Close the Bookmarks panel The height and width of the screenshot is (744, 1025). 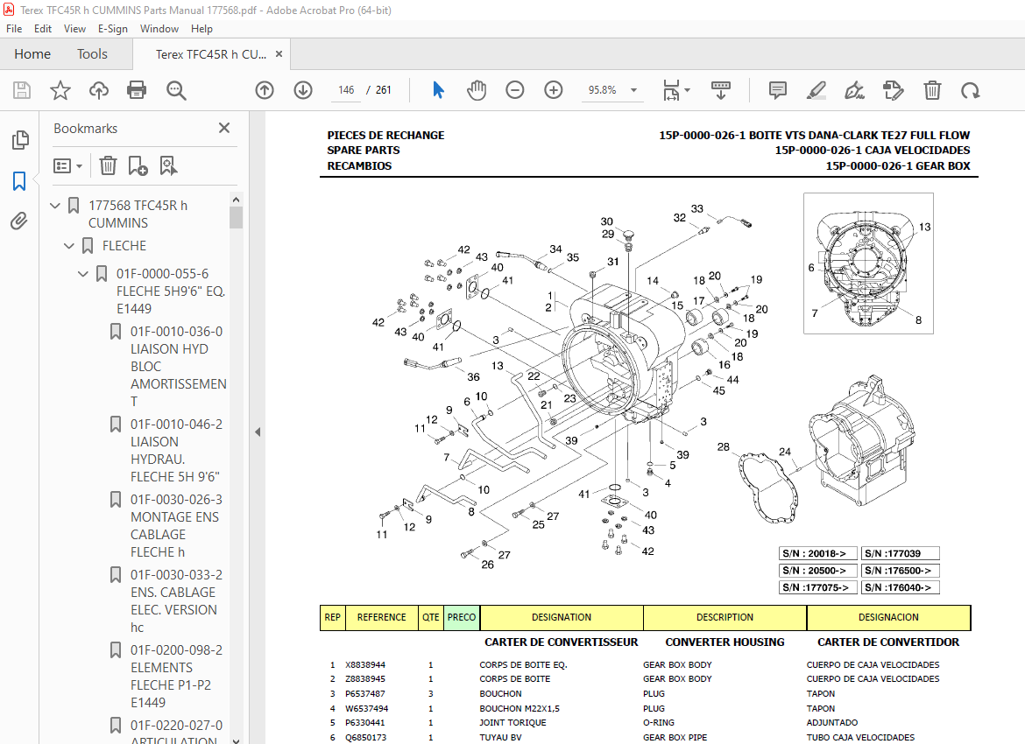(x=224, y=128)
